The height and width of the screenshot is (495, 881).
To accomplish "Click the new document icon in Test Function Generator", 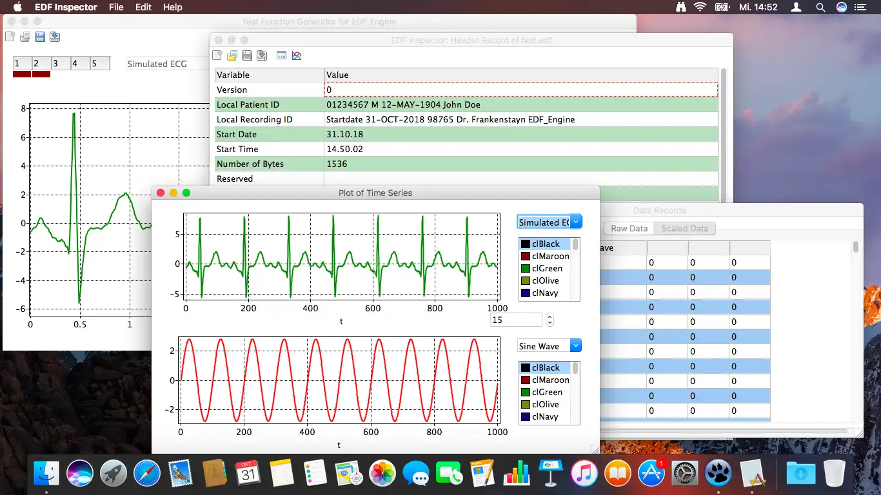I will 10,37.
